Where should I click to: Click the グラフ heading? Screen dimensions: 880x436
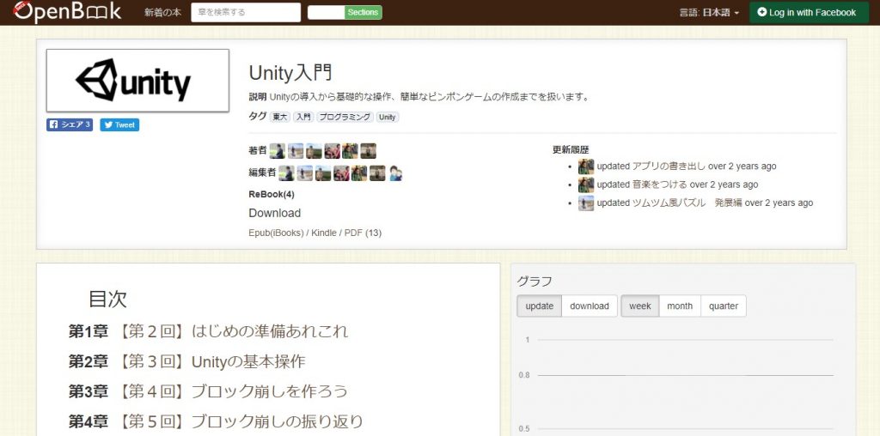click(535, 282)
